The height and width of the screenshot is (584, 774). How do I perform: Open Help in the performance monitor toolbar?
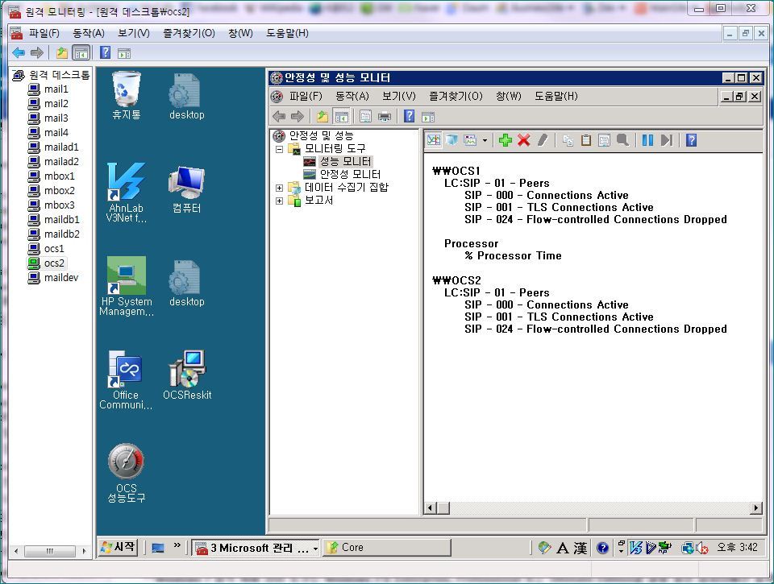(692, 141)
